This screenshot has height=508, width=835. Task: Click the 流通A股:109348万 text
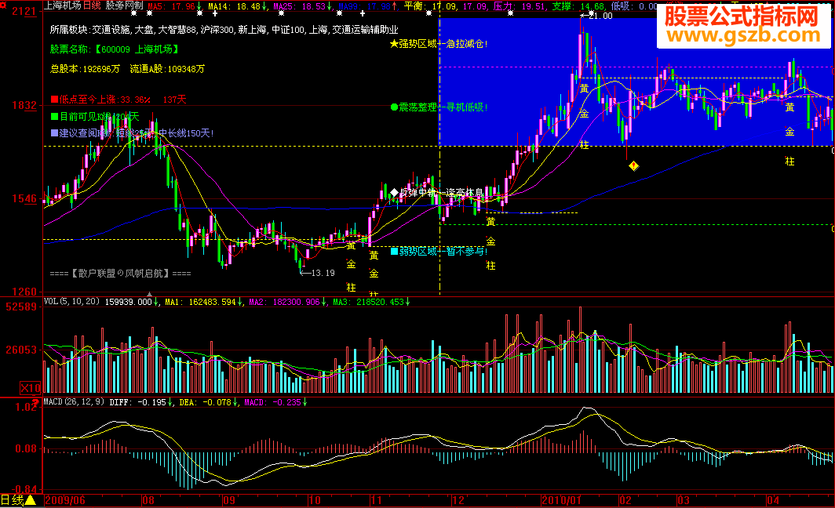point(167,69)
